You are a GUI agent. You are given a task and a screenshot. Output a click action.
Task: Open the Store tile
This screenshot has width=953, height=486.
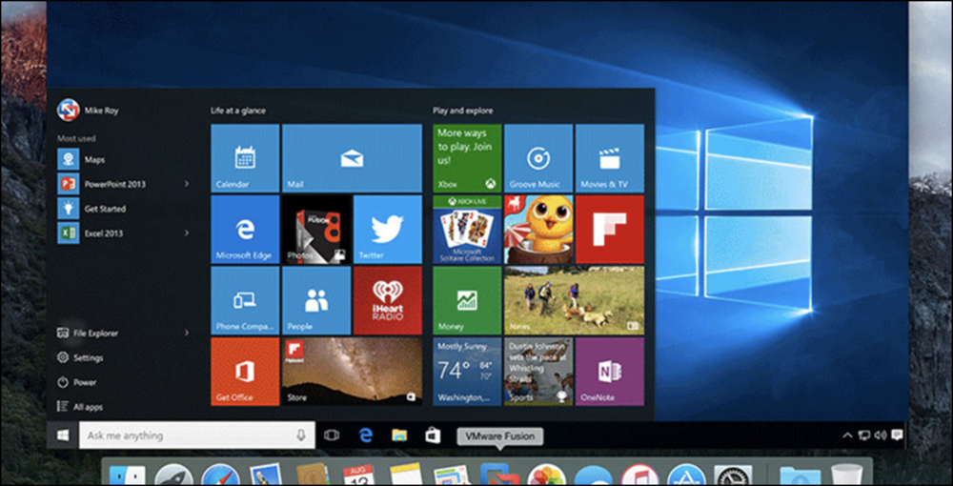click(352, 372)
